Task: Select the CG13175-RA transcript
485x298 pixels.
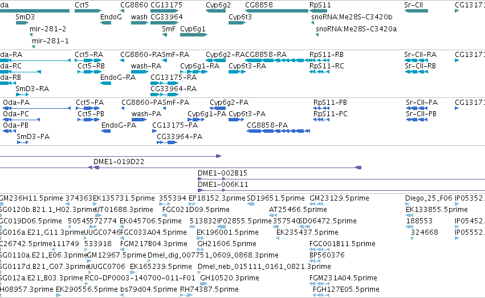Action: click(x=165, y=83)
